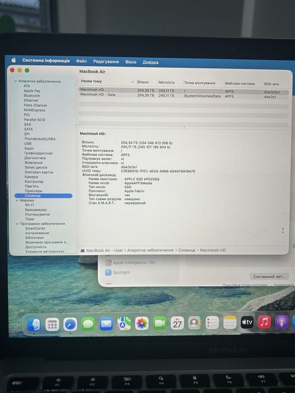Open the Apple menu

tap(14, 60)
